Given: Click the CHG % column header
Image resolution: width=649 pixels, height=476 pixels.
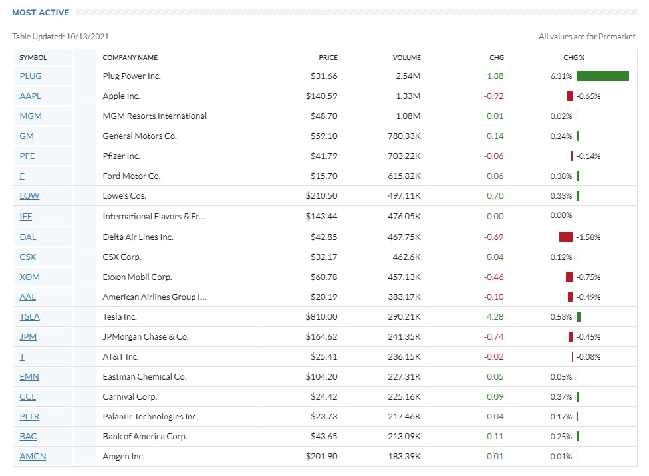Looking at the screenshot, I should click(x=574, y=58).
